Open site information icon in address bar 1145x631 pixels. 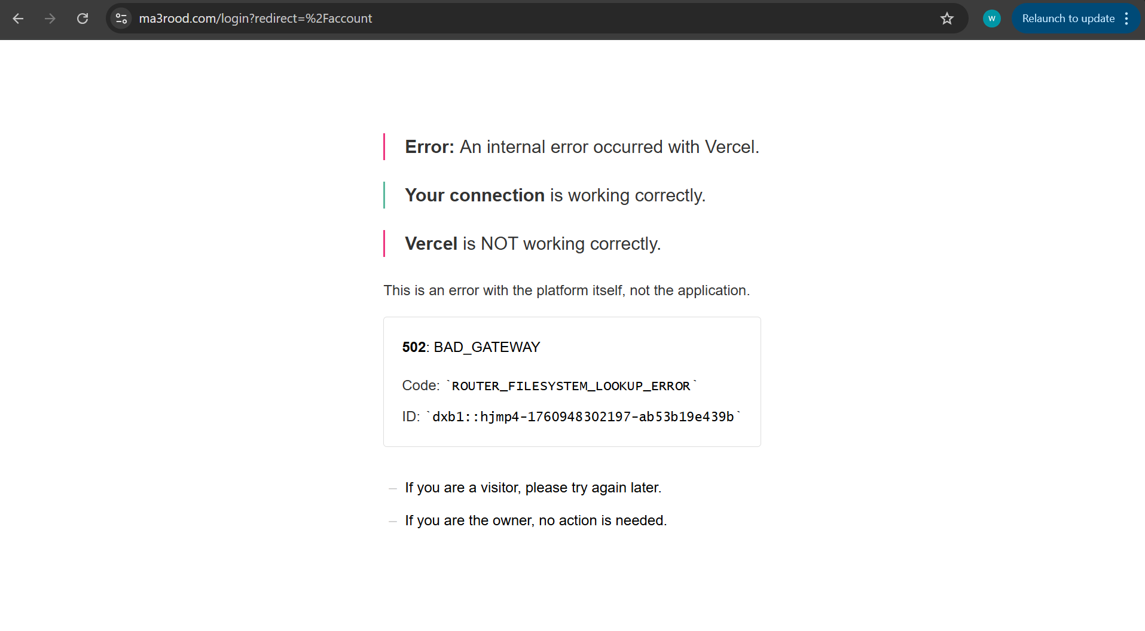tap(121, 19)
